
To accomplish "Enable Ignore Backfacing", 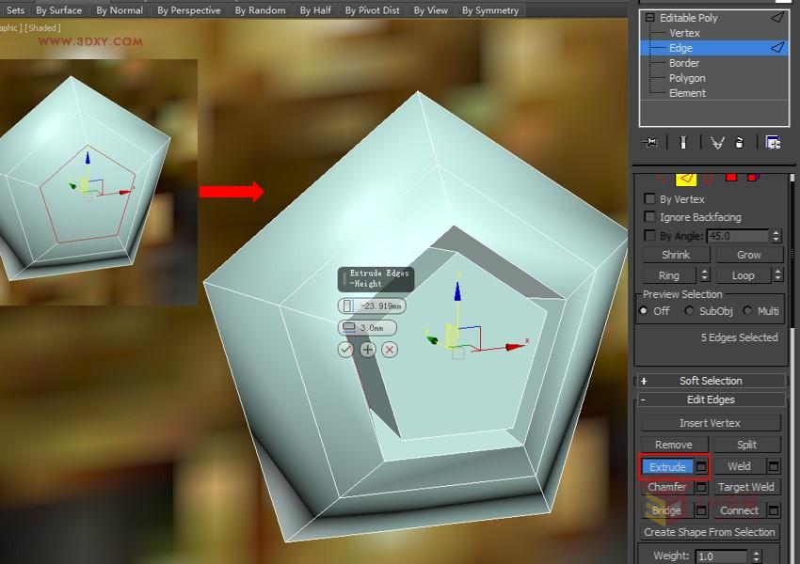I will tap(648, 216).
